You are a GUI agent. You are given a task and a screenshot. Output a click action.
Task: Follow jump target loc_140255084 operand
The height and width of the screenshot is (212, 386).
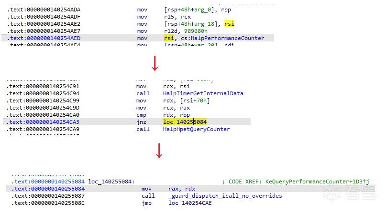coord(185,122)
